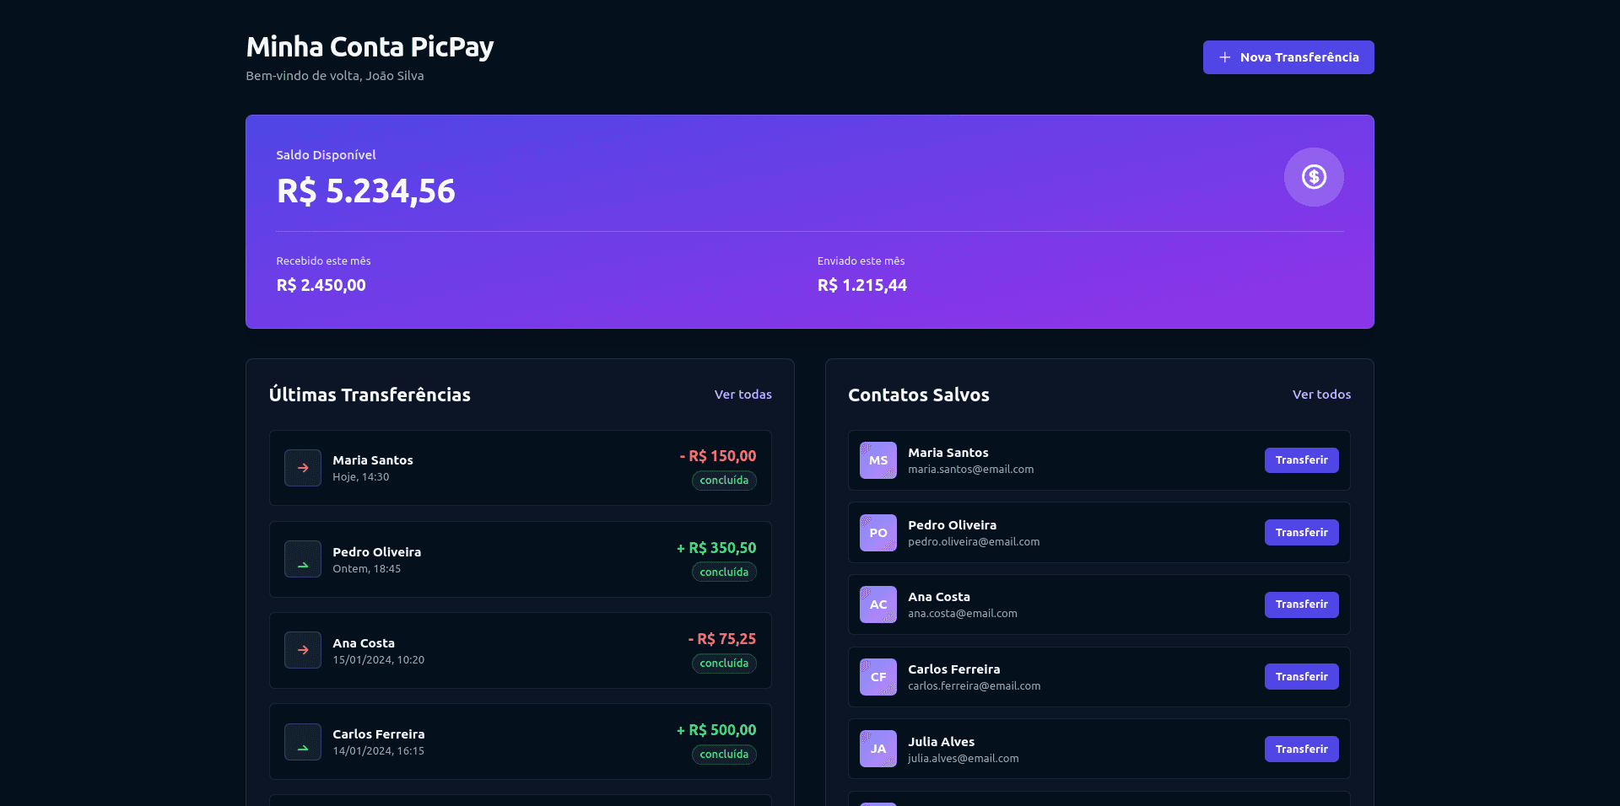Image resolution: width=1620 pixels, height=806 pixels.
Task: Click the Ontem, 18:45 timestamp
Action: coord(367,569)
